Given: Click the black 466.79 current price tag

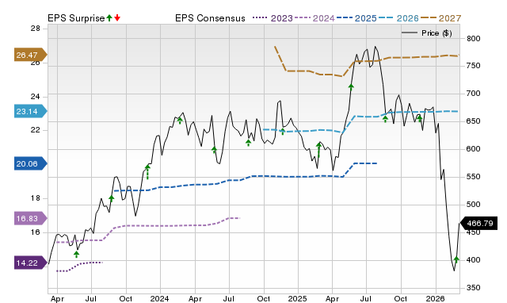Looking at the screenshot, I should (478, 224).
